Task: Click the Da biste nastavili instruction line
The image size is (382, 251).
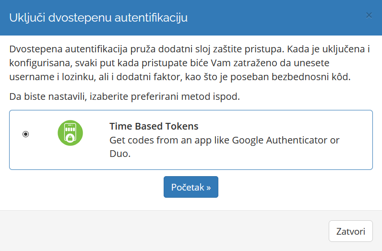Action: pyautogui.click(x=124, y=97)
